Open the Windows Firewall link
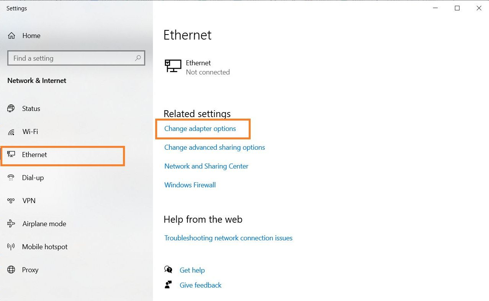Screen dimensions: 489x301 pyautogui.click(x=190, y=185)
